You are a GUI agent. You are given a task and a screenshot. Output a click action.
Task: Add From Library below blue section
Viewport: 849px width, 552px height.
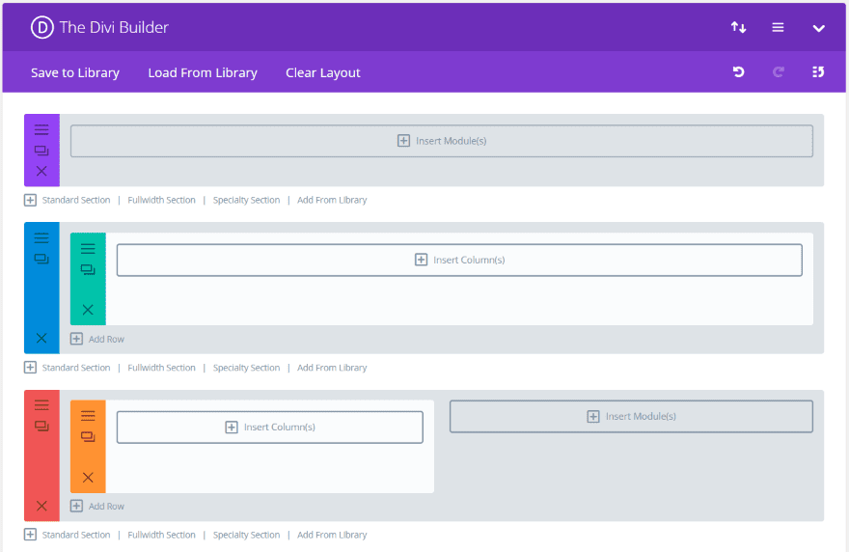[x=332, y=368]
